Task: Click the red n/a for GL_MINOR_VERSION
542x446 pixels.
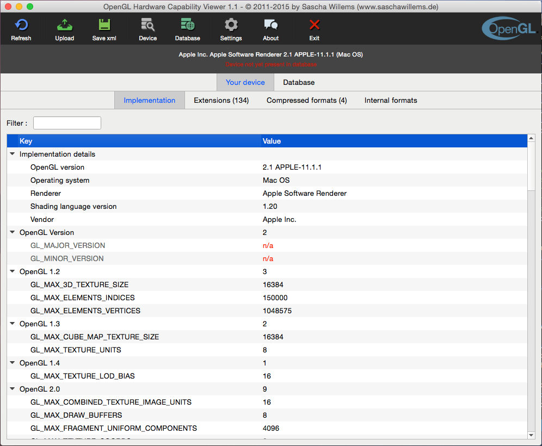Action: 268,258
